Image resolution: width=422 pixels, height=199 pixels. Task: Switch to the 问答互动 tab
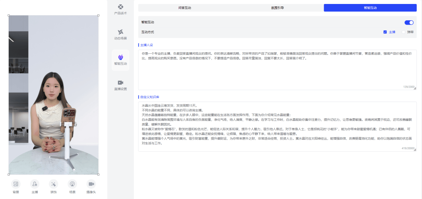[x=185, y=8]
